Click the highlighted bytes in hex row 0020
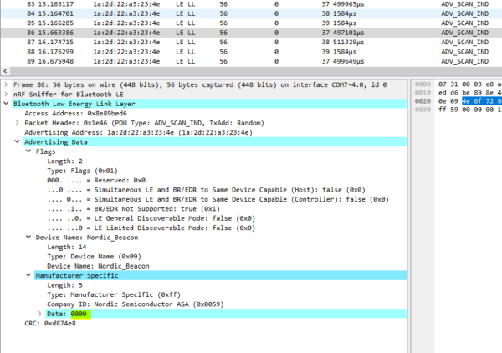Viewport: 502px width, 353px height. 481,100
